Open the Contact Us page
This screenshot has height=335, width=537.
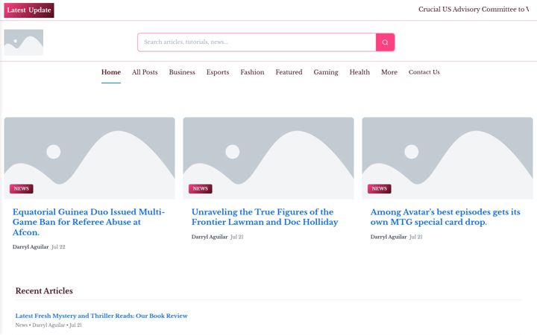tap(424, 72)
